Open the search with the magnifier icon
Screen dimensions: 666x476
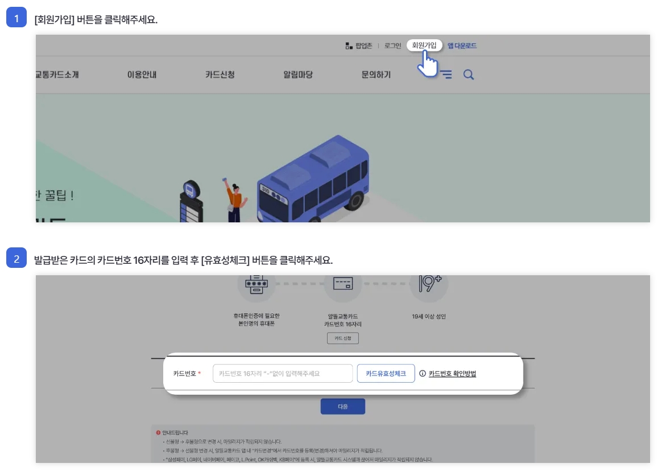coord(468,74)
